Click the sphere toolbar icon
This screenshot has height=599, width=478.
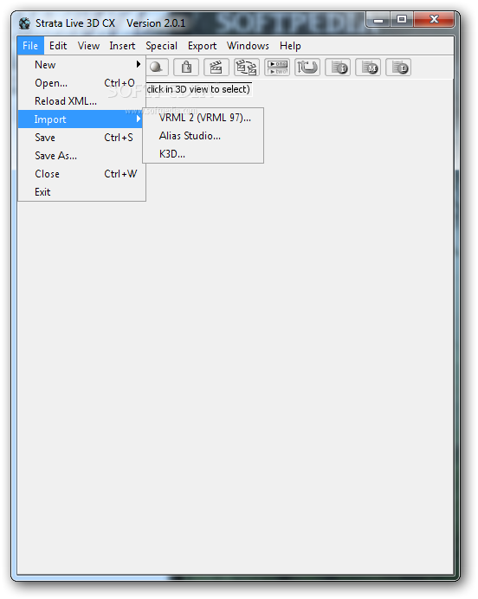pos(157,68)
